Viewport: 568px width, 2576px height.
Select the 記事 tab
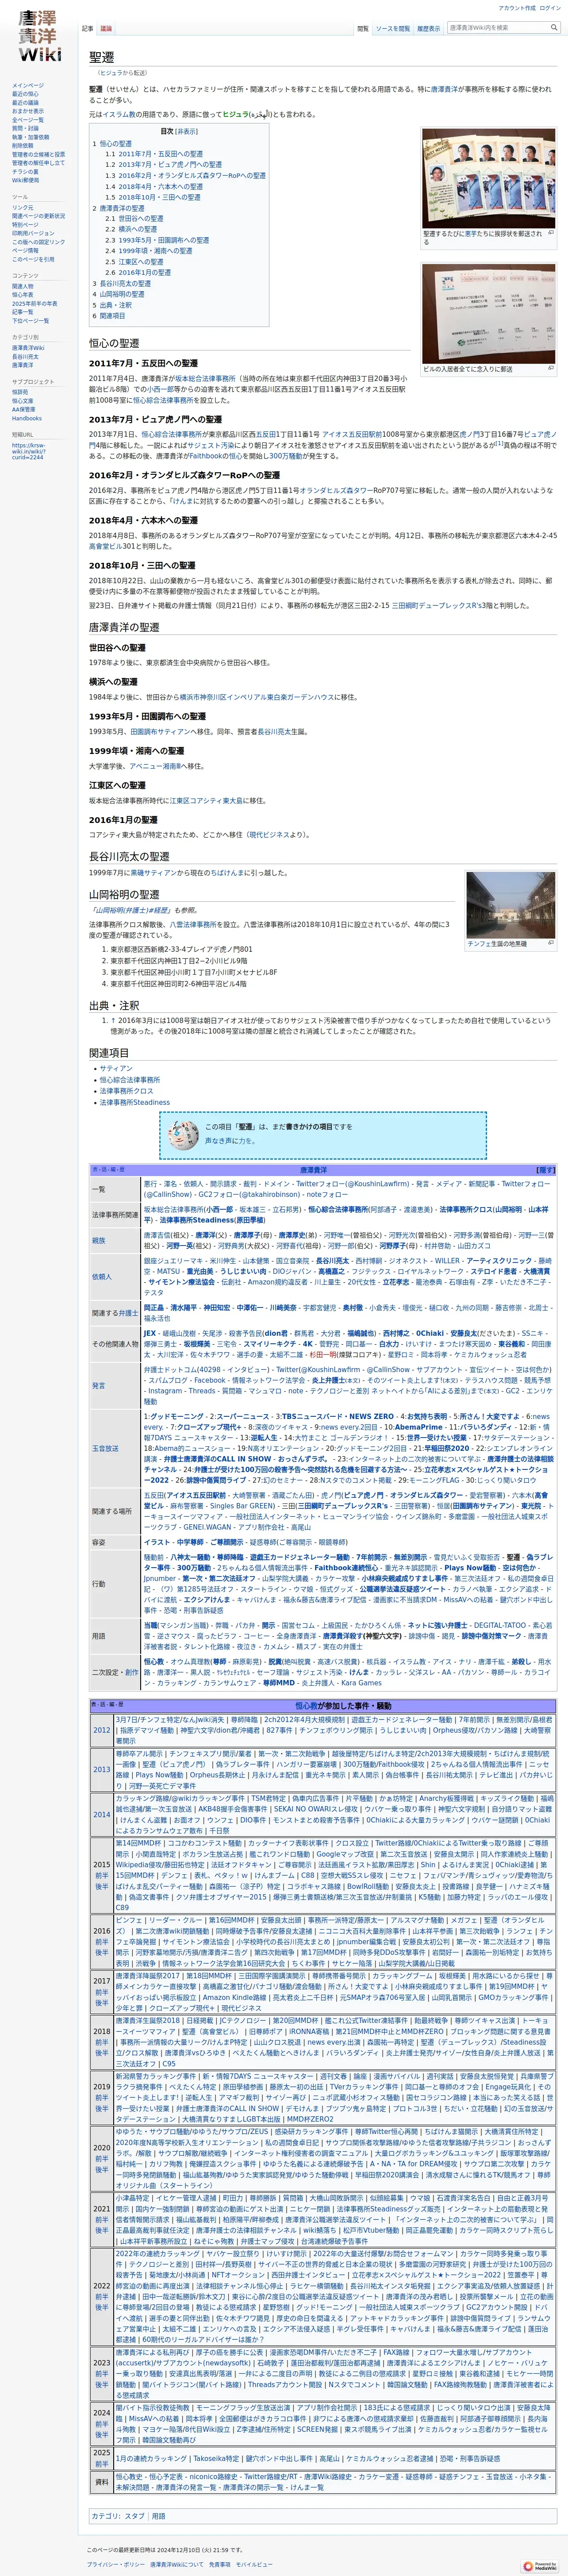[88, 29]
